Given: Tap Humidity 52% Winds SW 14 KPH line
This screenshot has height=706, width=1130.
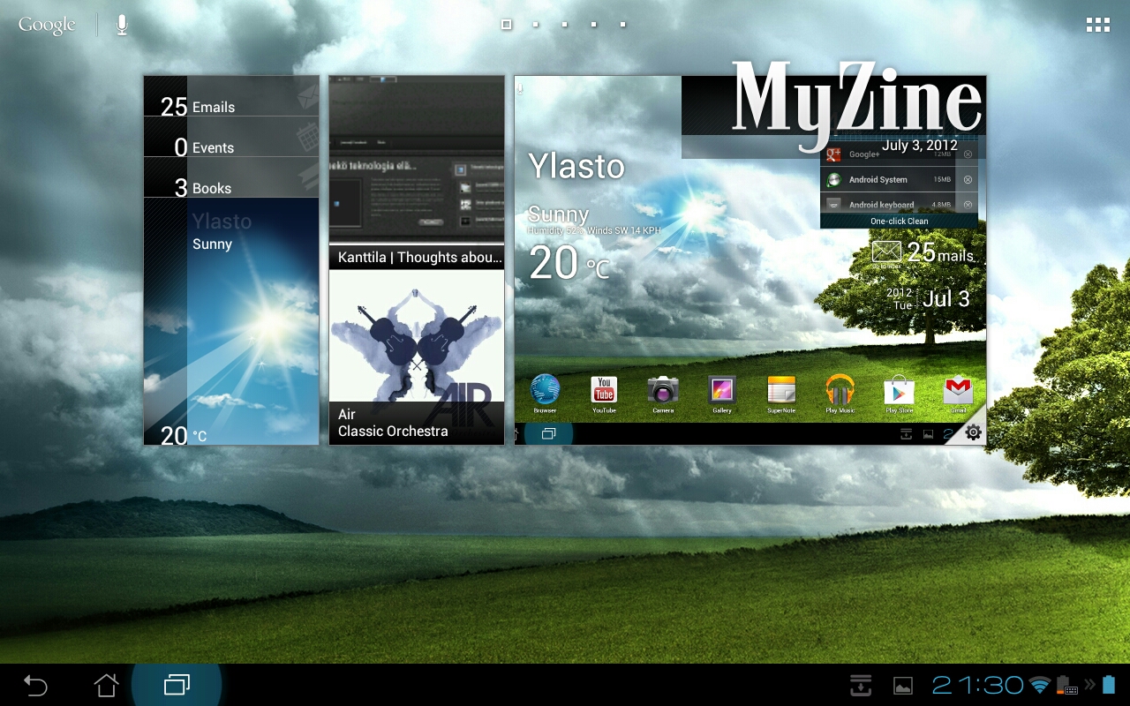Looking at the screenshot, I should 594,230.
